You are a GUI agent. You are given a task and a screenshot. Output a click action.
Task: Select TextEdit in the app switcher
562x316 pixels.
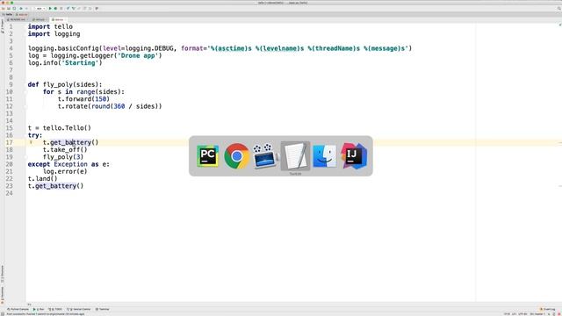click(295, 156)
